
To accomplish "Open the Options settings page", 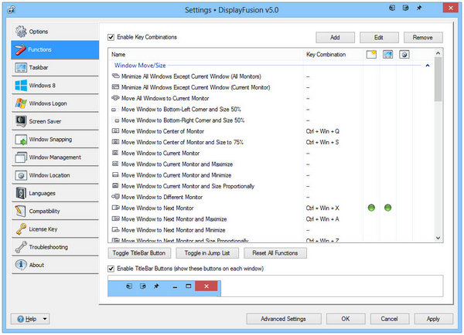I will [x=55, y=32].
